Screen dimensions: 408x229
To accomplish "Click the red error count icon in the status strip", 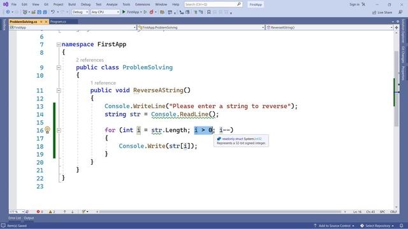I will tap(38, 212).
